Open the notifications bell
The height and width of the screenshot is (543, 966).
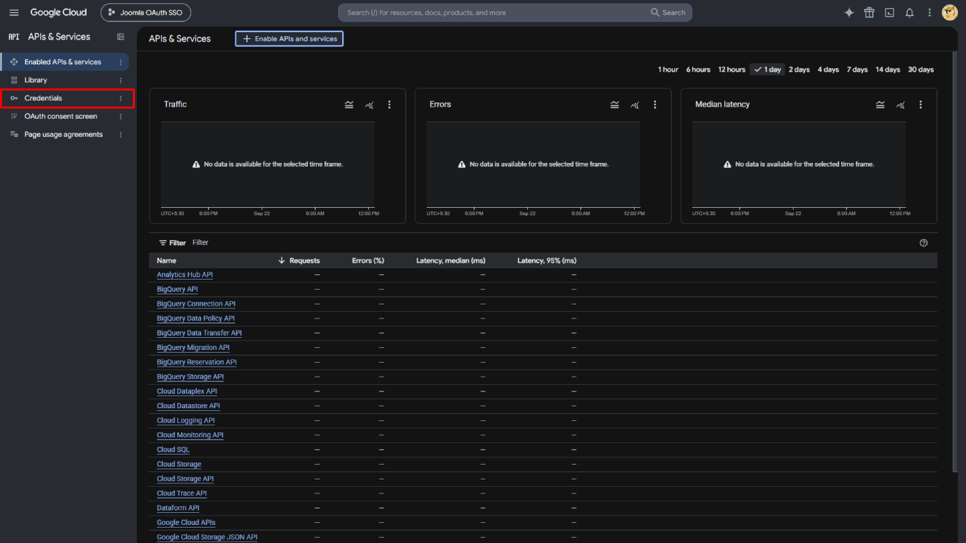coord(910,13)
